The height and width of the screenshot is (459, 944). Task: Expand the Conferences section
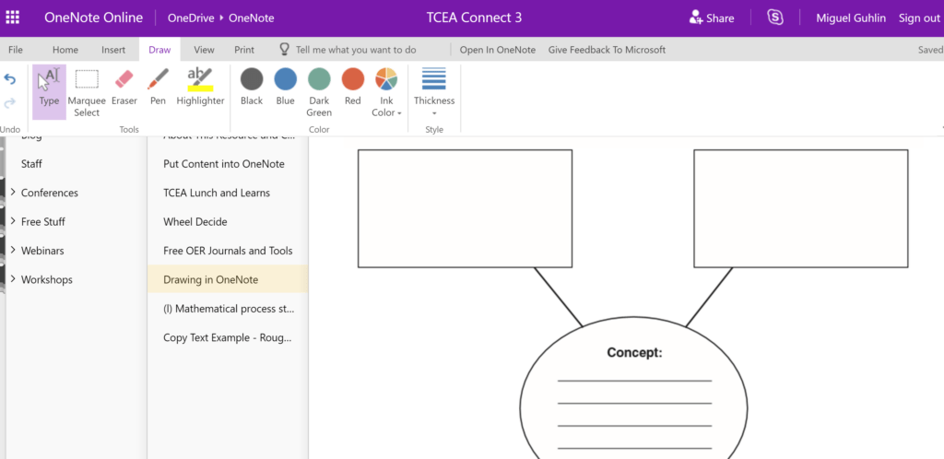click(x=13, y=193)
